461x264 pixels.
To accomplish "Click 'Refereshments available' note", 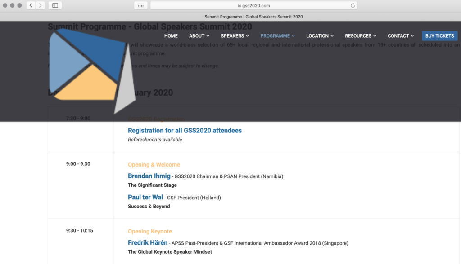I will pos(155,140).
